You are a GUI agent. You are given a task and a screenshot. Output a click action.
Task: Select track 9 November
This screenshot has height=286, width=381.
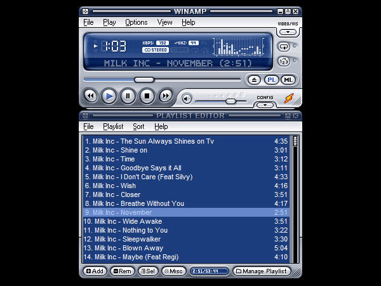(x=186, y=212)
